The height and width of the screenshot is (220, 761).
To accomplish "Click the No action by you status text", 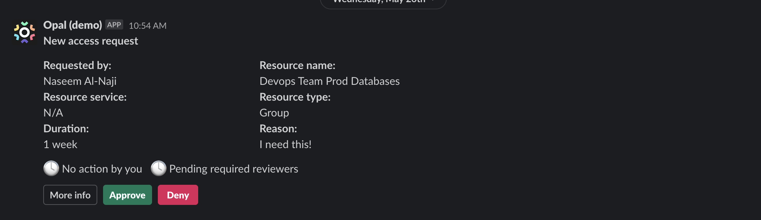I will [x=102, y=169].
